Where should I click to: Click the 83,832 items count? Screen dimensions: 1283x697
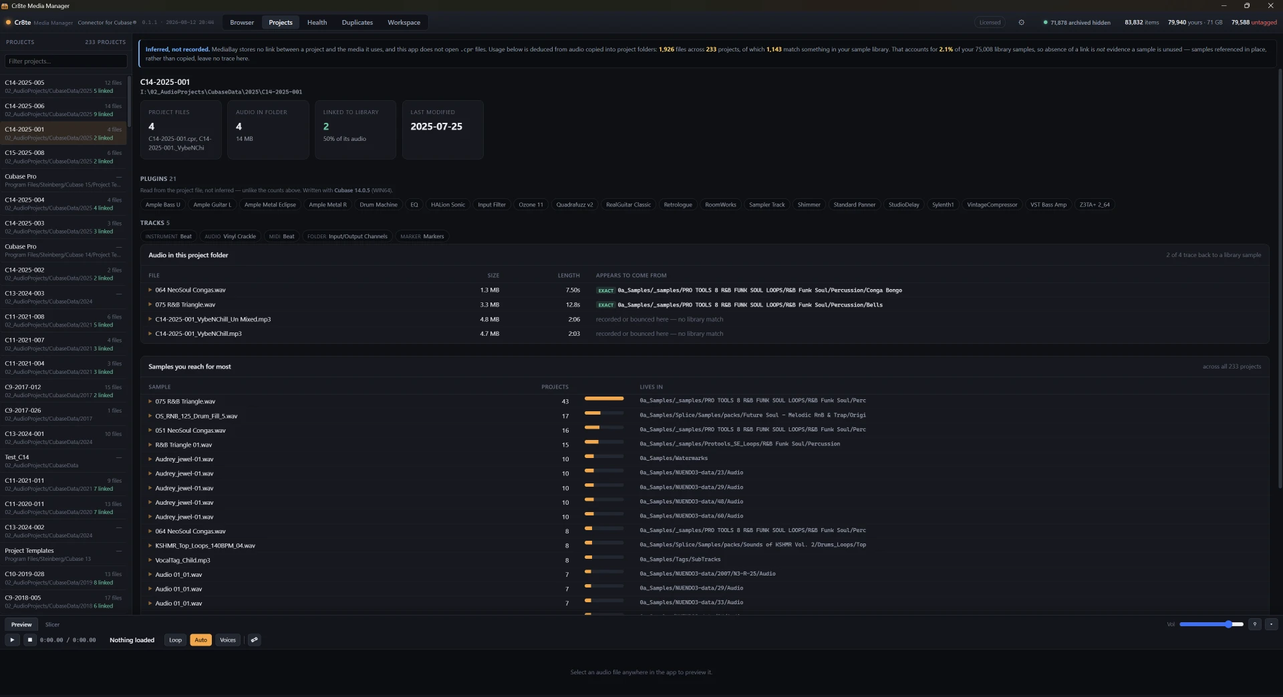1141,22
